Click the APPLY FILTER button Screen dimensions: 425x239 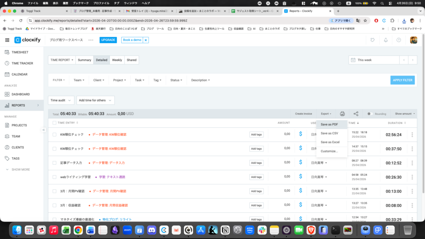point(402,80)
